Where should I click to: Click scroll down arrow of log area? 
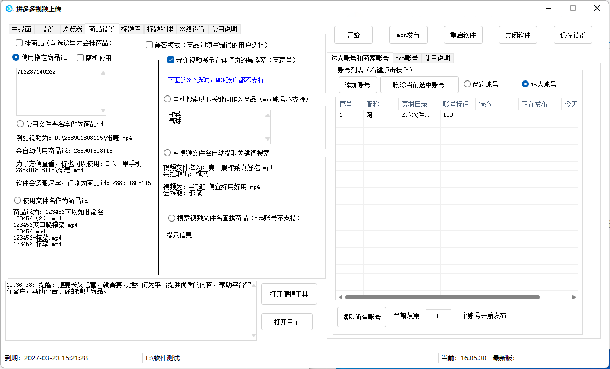tap(254, 335)
